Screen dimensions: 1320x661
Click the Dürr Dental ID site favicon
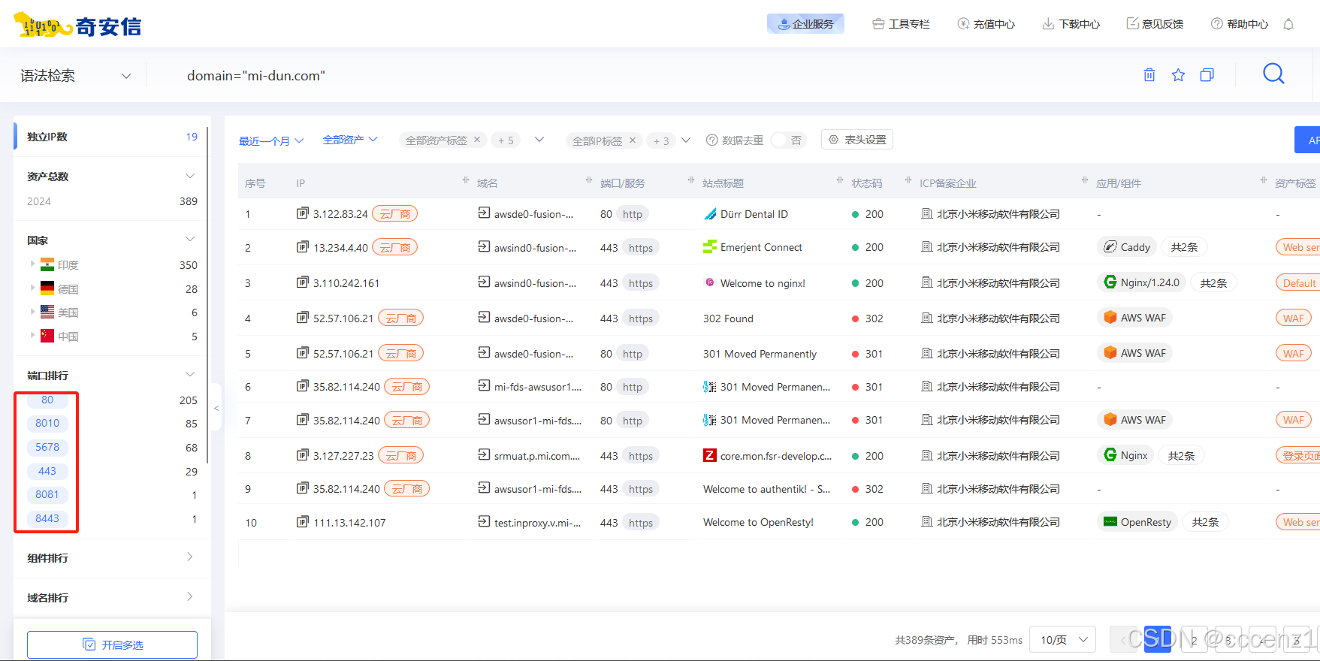(710, 214)
